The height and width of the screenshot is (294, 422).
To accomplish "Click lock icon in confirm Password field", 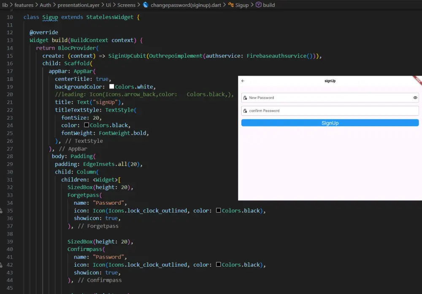I will pos(245,111).
